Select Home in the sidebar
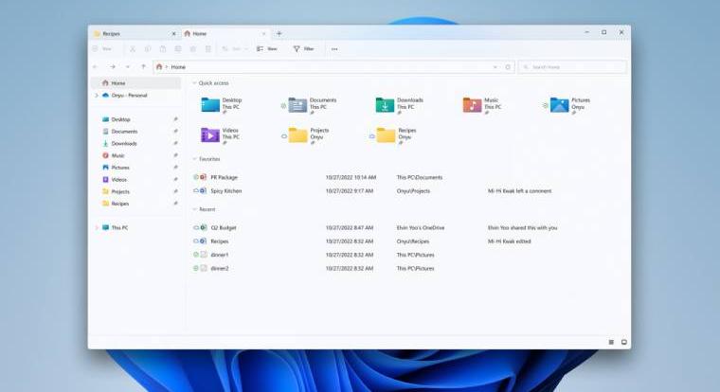 tap(135, 83)
